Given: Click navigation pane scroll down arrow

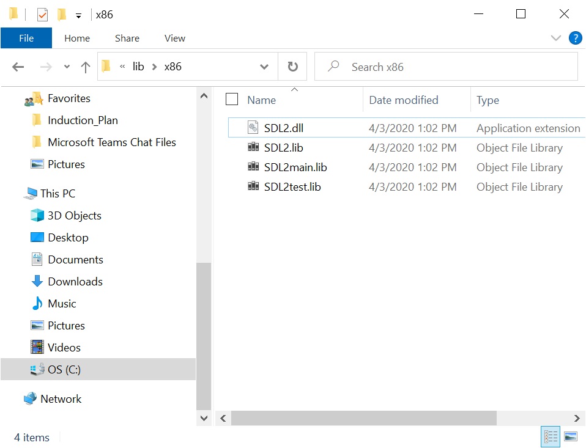Looking at the screenshot, I should (204, 418).
